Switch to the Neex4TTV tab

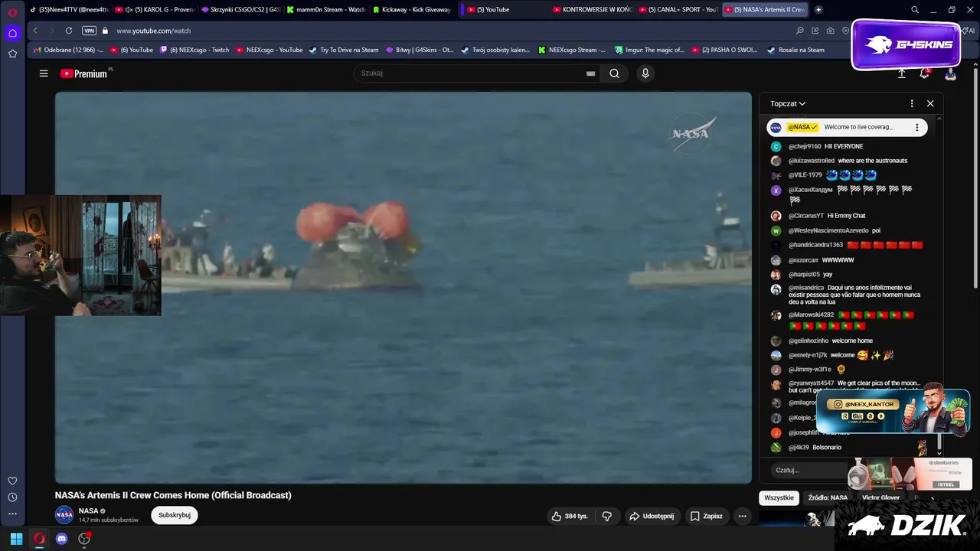tap(68, 10)
